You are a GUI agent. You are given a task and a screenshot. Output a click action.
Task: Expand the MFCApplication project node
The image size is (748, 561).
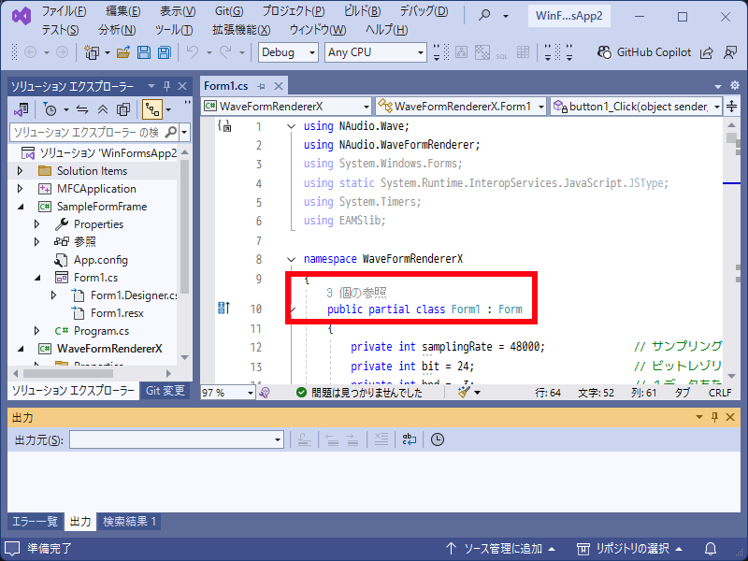pos(20,189)
